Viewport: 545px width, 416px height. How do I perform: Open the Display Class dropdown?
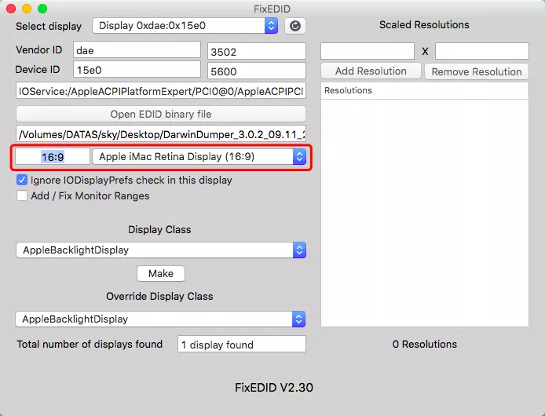coord(161,250)
